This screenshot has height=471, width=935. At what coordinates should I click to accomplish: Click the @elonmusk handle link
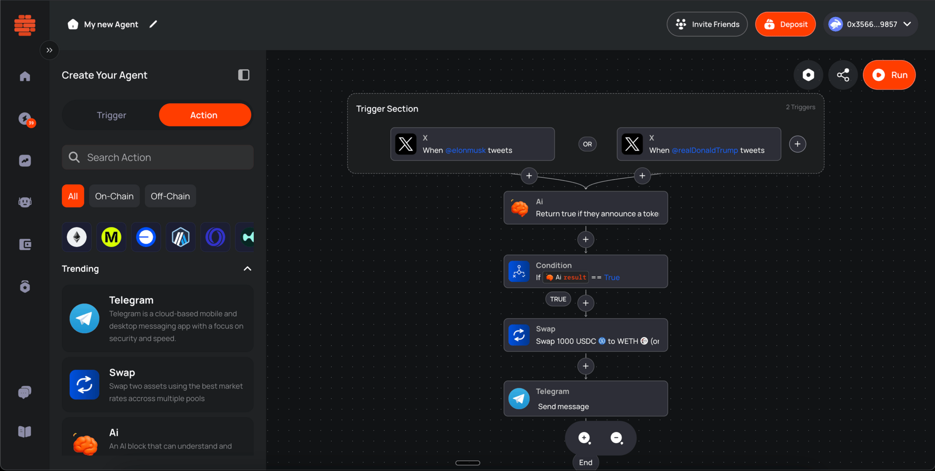click(x=466, y=151)
